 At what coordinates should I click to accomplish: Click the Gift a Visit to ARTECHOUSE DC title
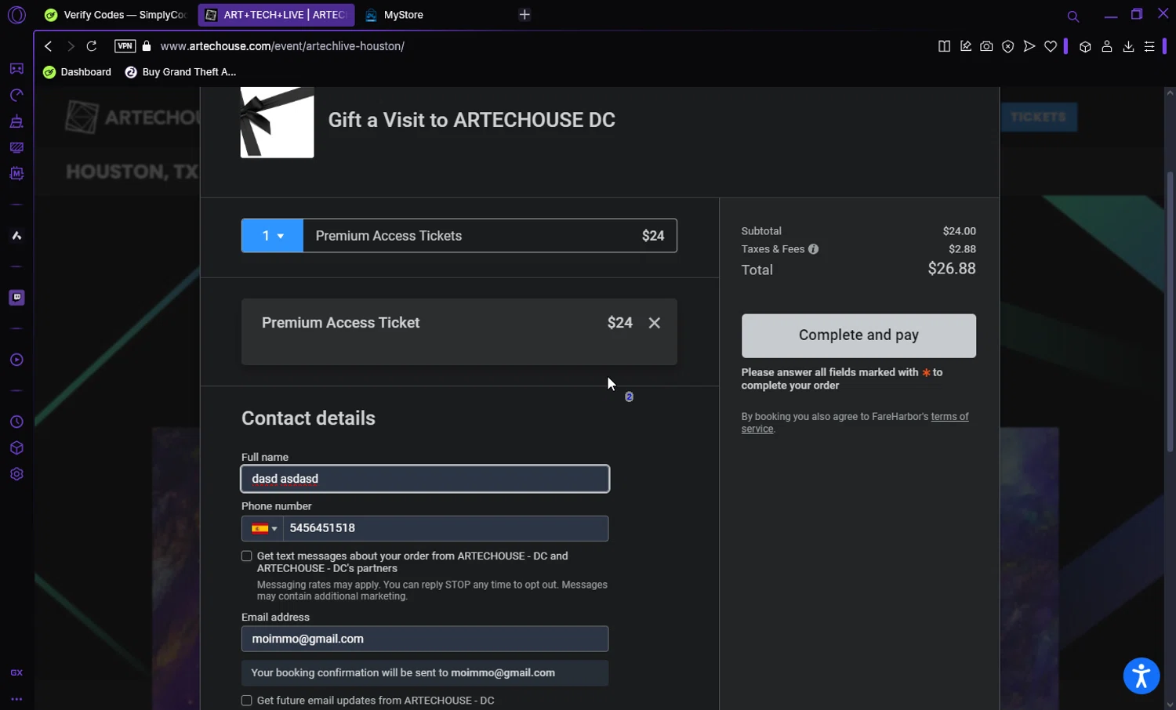click(471, 120)
